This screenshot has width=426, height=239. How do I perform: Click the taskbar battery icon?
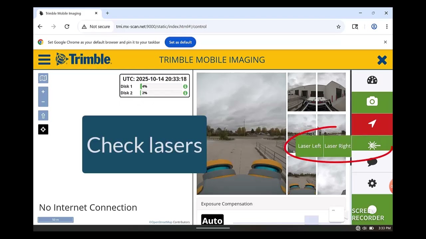371,228
